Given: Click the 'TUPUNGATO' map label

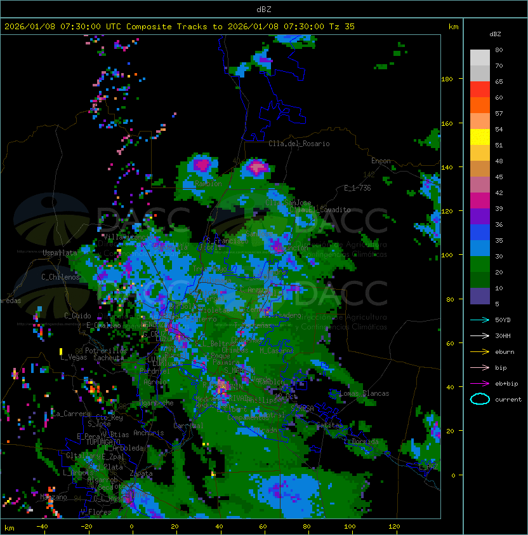Looking at the screenshot, I should 103,442.
